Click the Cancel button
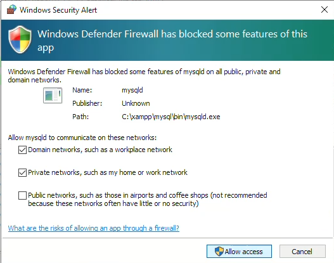334x263 pixels. pos(302,252)
